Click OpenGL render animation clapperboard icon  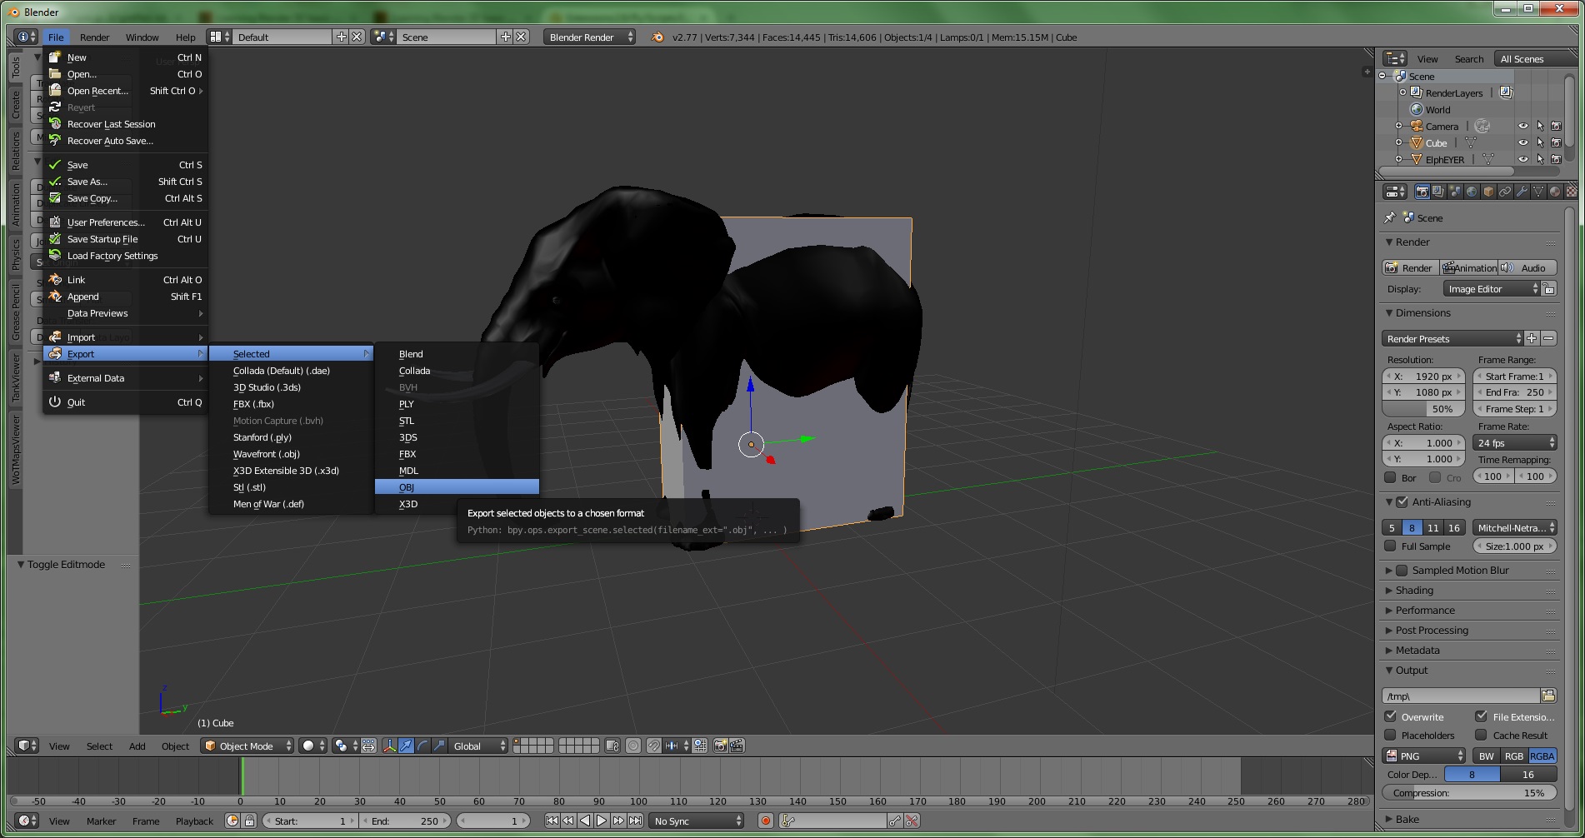tap(737, 746)
